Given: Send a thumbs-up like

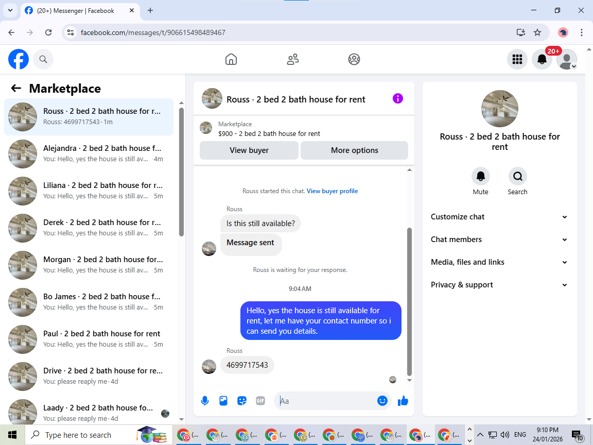Looking at the screenshot, I should [x=403, y=401].
